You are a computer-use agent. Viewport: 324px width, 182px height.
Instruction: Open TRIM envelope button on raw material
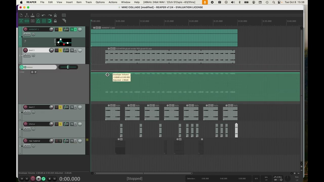tap(27, 146)
